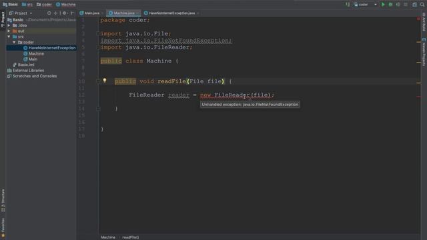Click the line 14 fold marker closing the readFile method
This screenshot has width=427, height=240.
coord(98,109)
